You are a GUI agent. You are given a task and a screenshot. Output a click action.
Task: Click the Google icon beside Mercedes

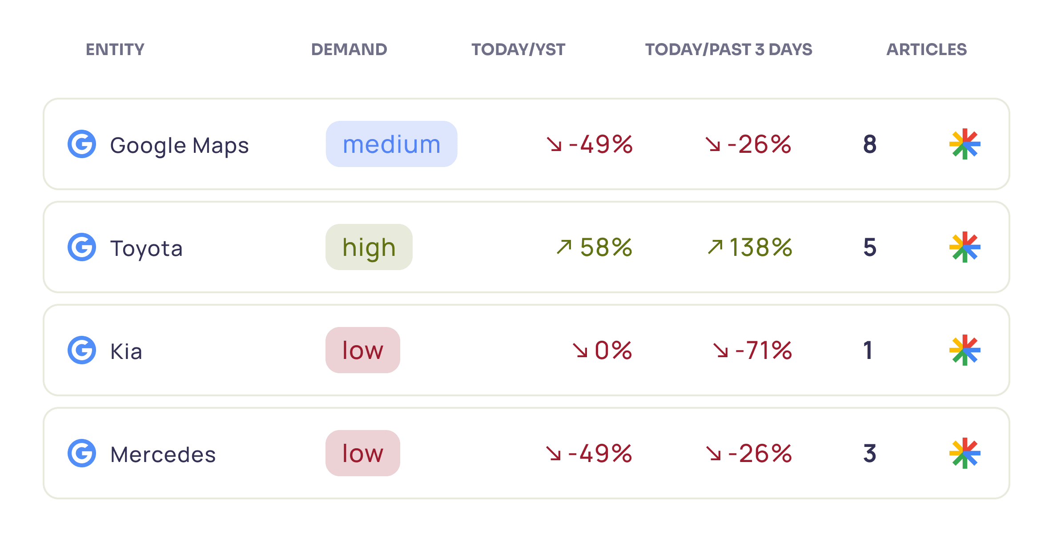82,453
